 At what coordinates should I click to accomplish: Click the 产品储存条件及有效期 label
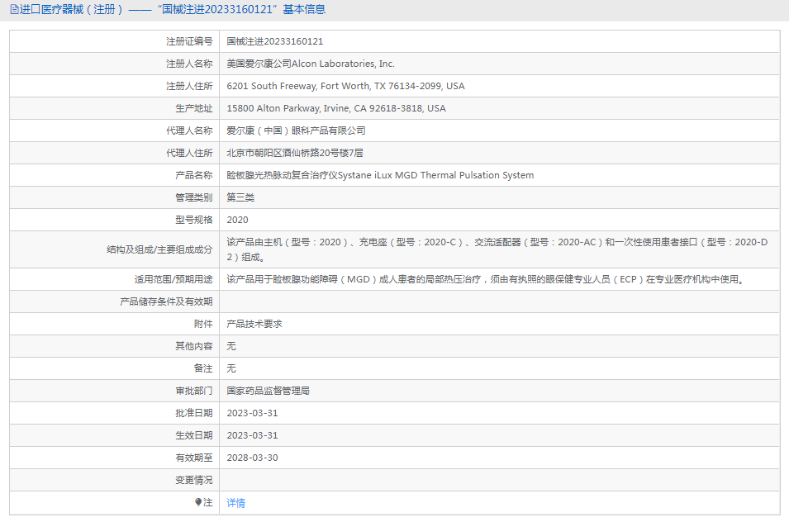(166, 301)
